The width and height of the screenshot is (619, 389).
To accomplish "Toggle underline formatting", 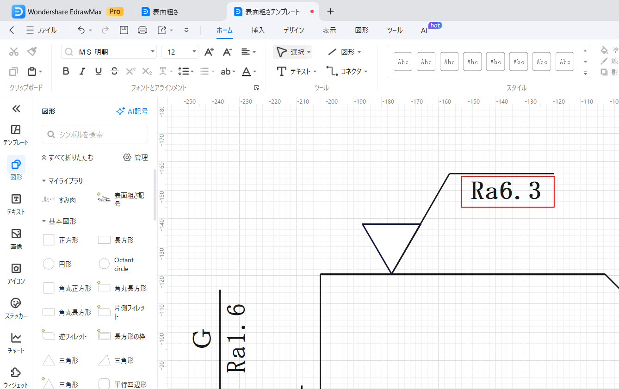I will pos(99,71).
